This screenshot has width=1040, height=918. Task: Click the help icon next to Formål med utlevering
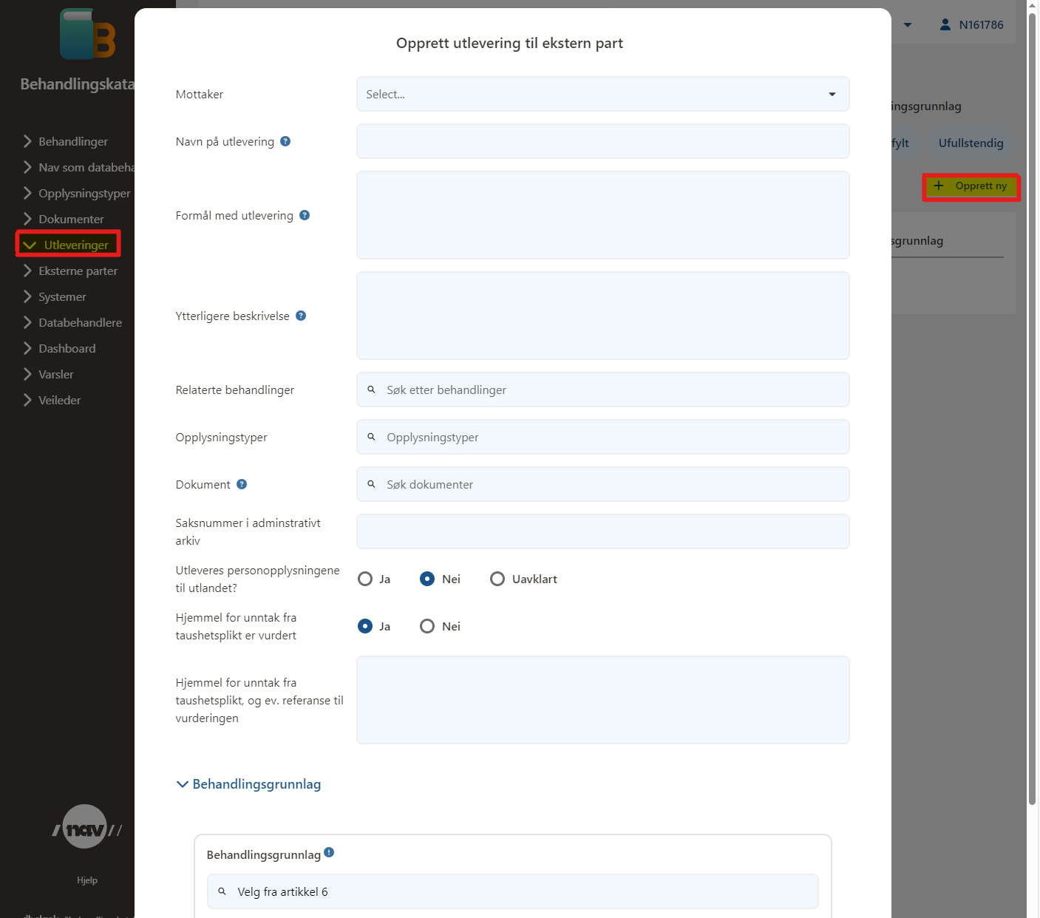305,215
